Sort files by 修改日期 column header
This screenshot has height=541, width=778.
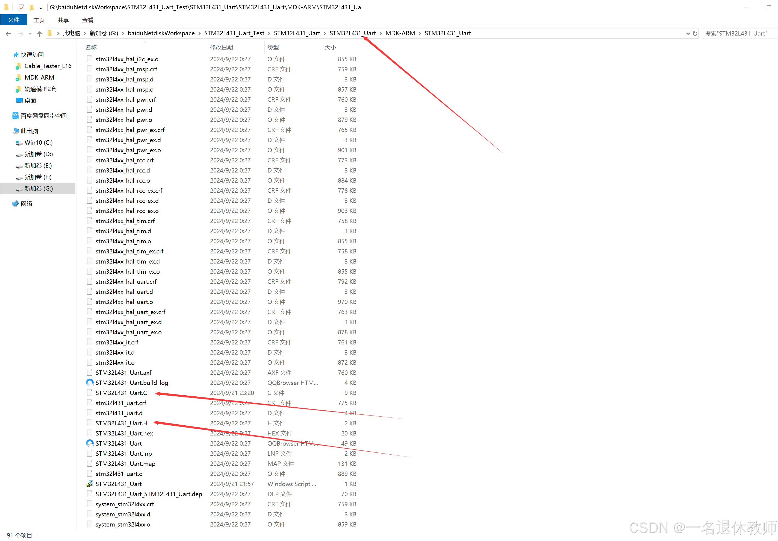click(222, 47)
